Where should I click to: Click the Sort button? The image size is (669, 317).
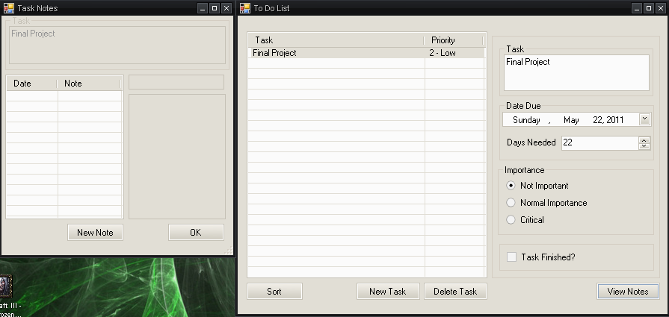pos(274,292)
